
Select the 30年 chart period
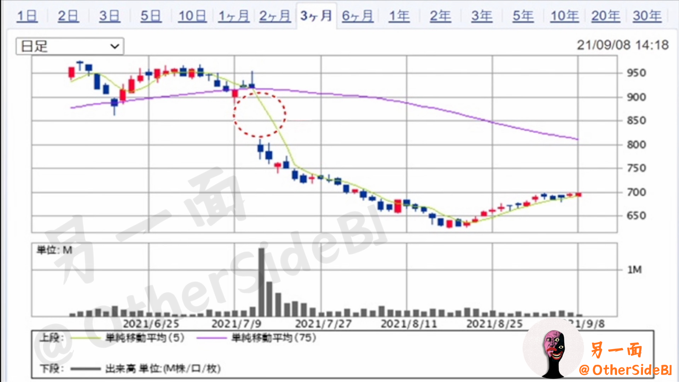point(647,16)
